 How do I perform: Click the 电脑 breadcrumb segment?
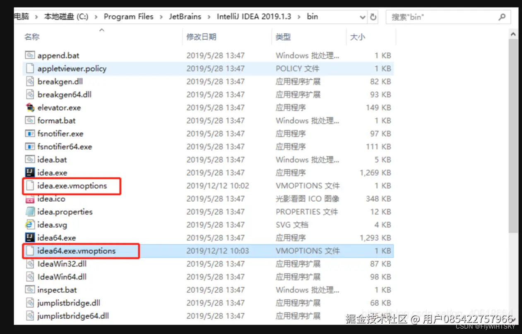coord(22,17)
